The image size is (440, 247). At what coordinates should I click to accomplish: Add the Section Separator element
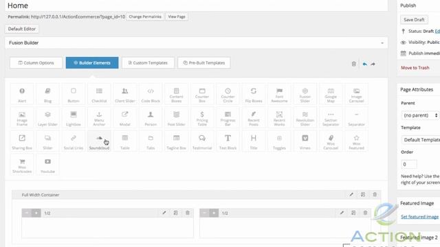pyautogui.click(x=331, y=118)
